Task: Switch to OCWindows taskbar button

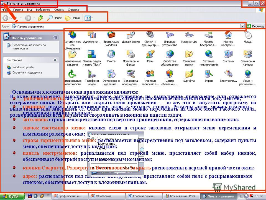Action: coord(106,196)
